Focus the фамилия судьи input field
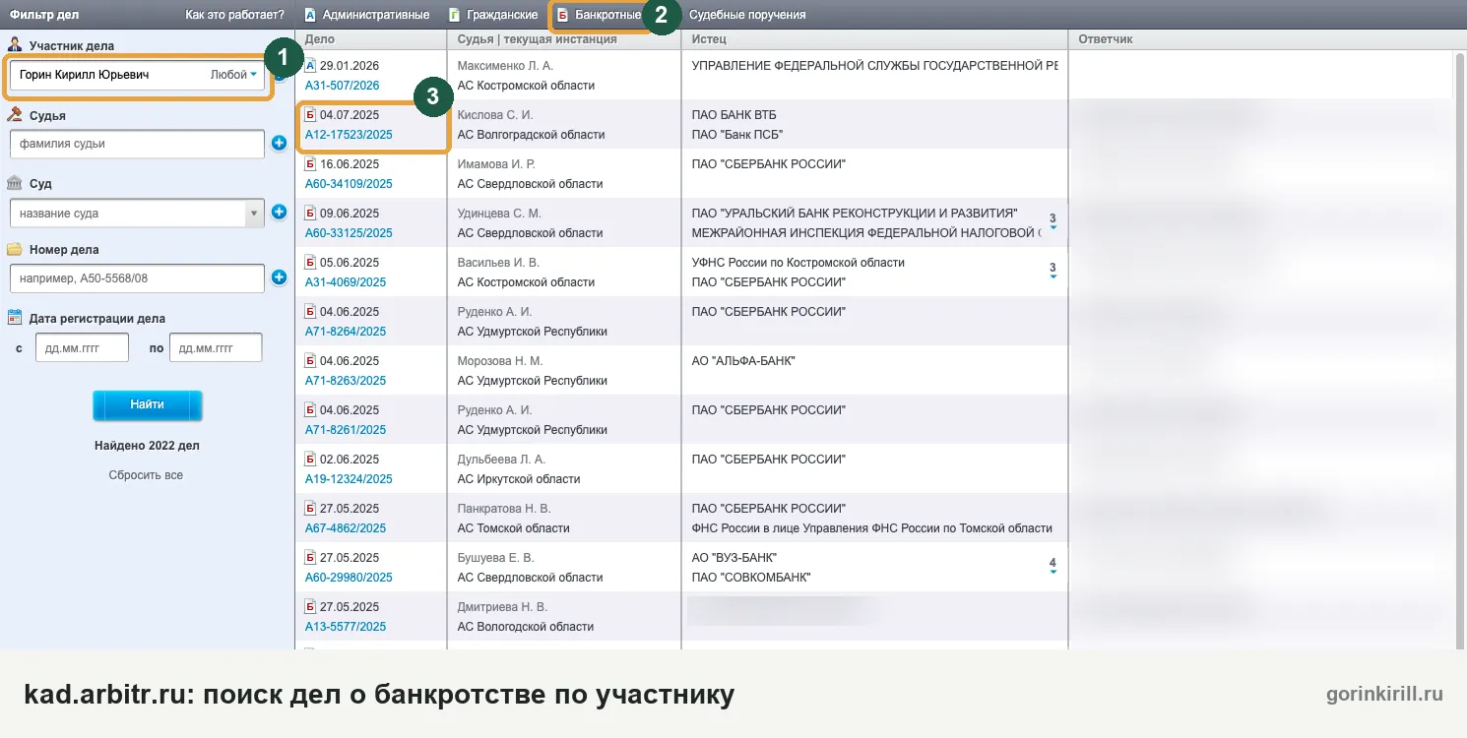 [x=137, y=144]
